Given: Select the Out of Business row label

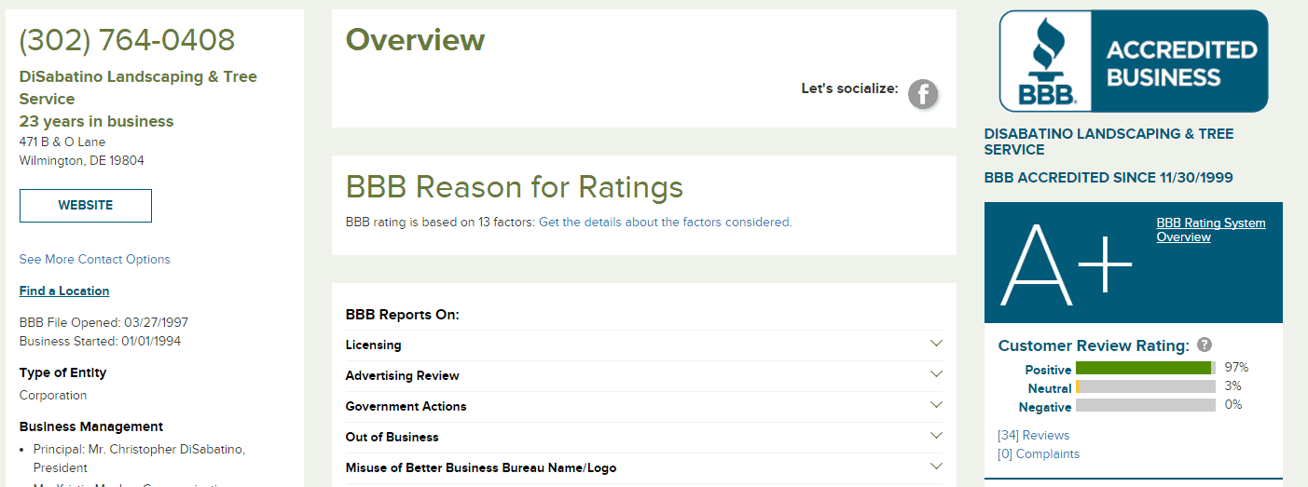Looking at the screenshot, I should tap(392, 437).
